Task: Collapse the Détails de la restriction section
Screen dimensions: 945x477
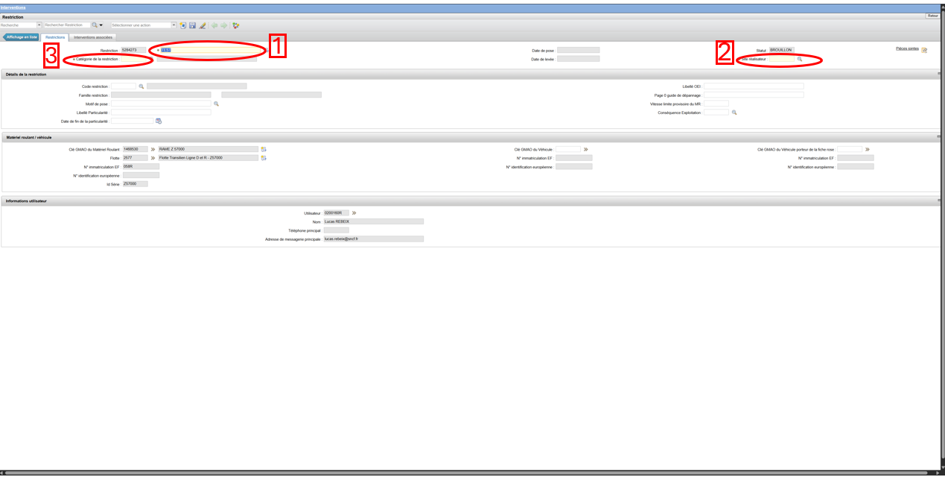Action: (x=940, y=75)
